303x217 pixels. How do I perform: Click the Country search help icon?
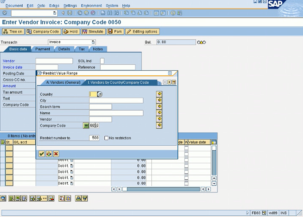pyautogui.click(x=100, y=94)
